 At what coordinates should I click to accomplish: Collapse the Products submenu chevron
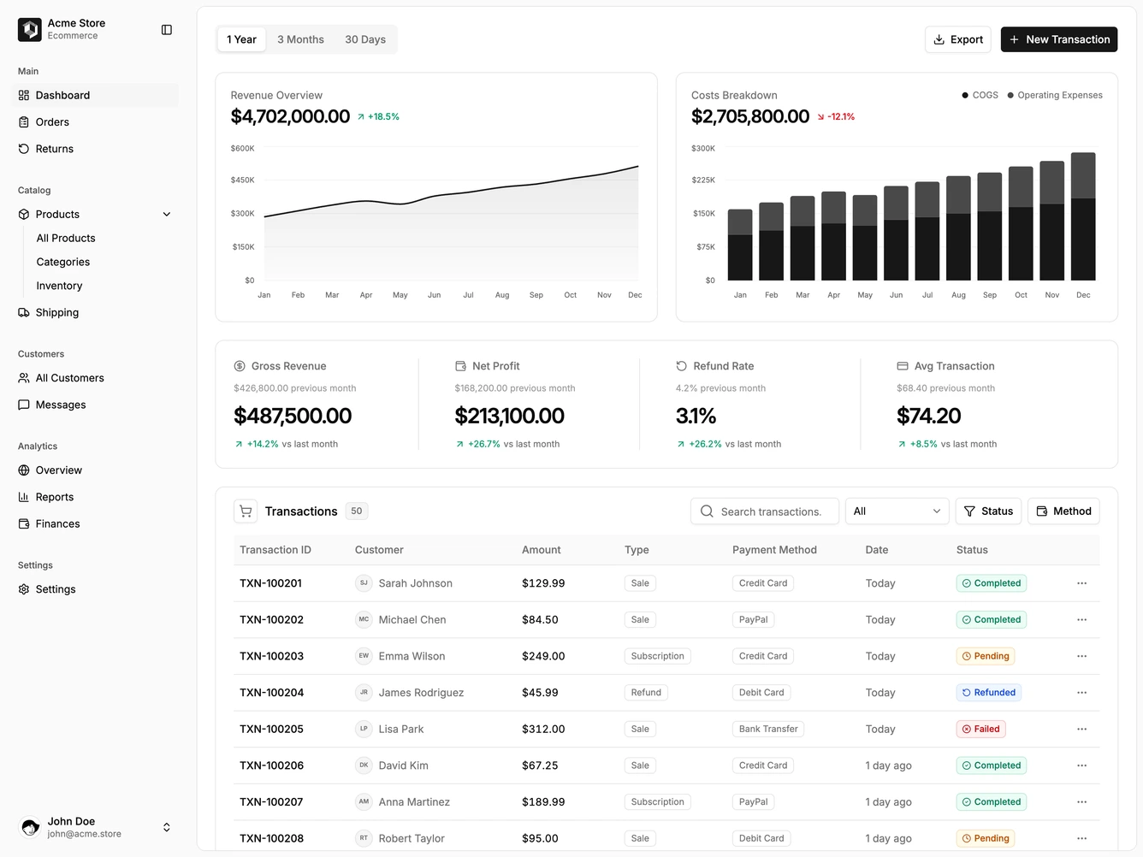click(x=167, y=215)
